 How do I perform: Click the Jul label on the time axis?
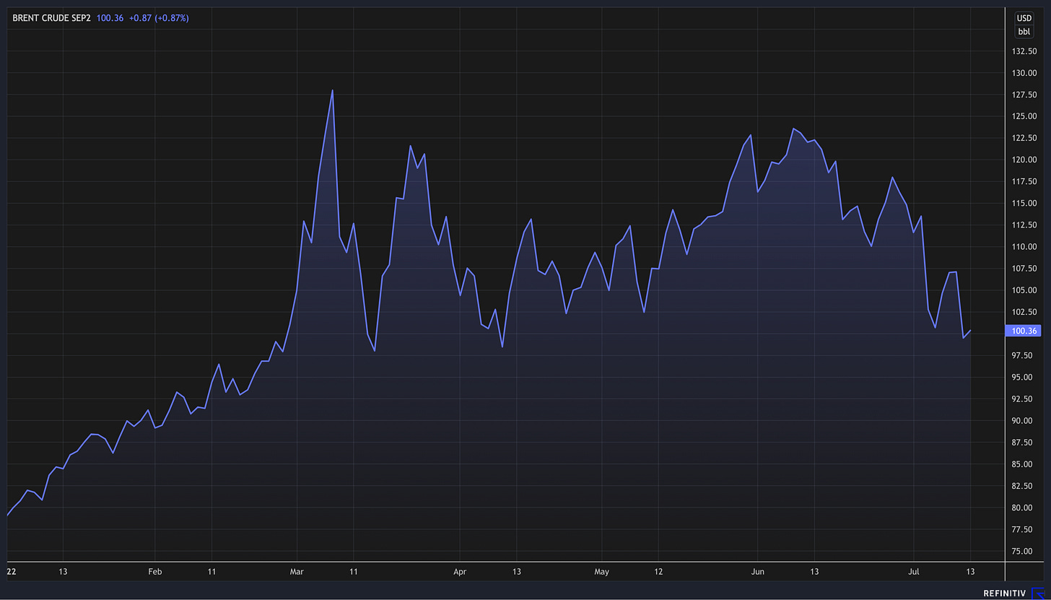point(913,571)
